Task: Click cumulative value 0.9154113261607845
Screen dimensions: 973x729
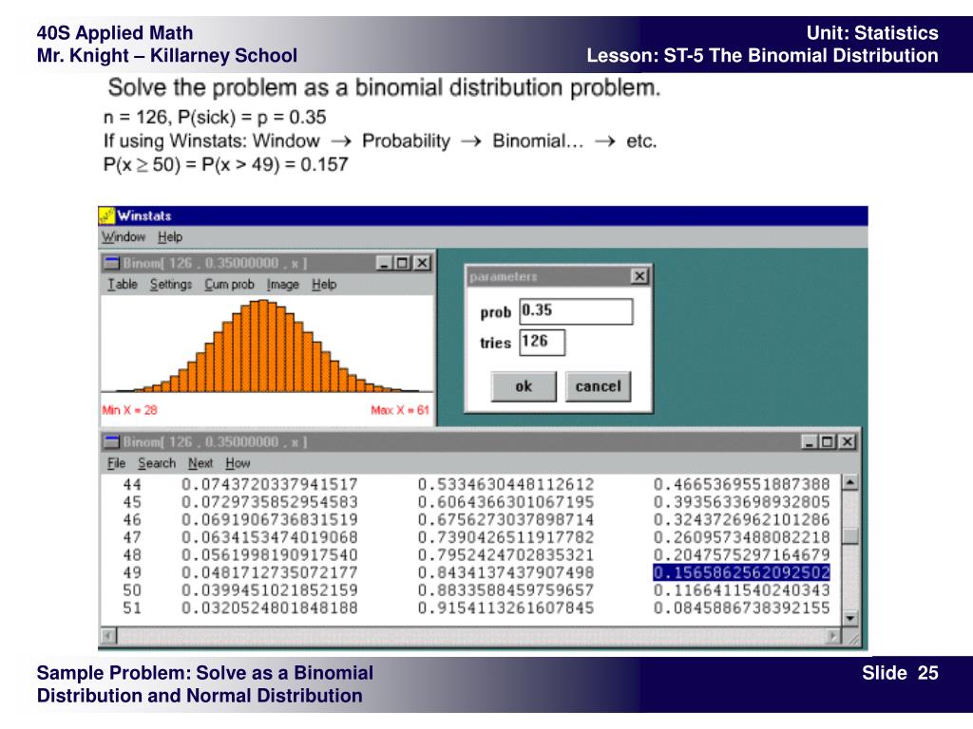Action: click(506, 607)
